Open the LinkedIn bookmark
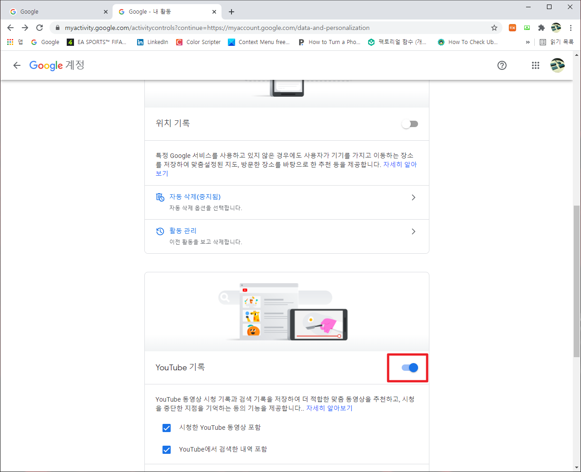Viewport: 581px width, 472px height. pos(153,42)
